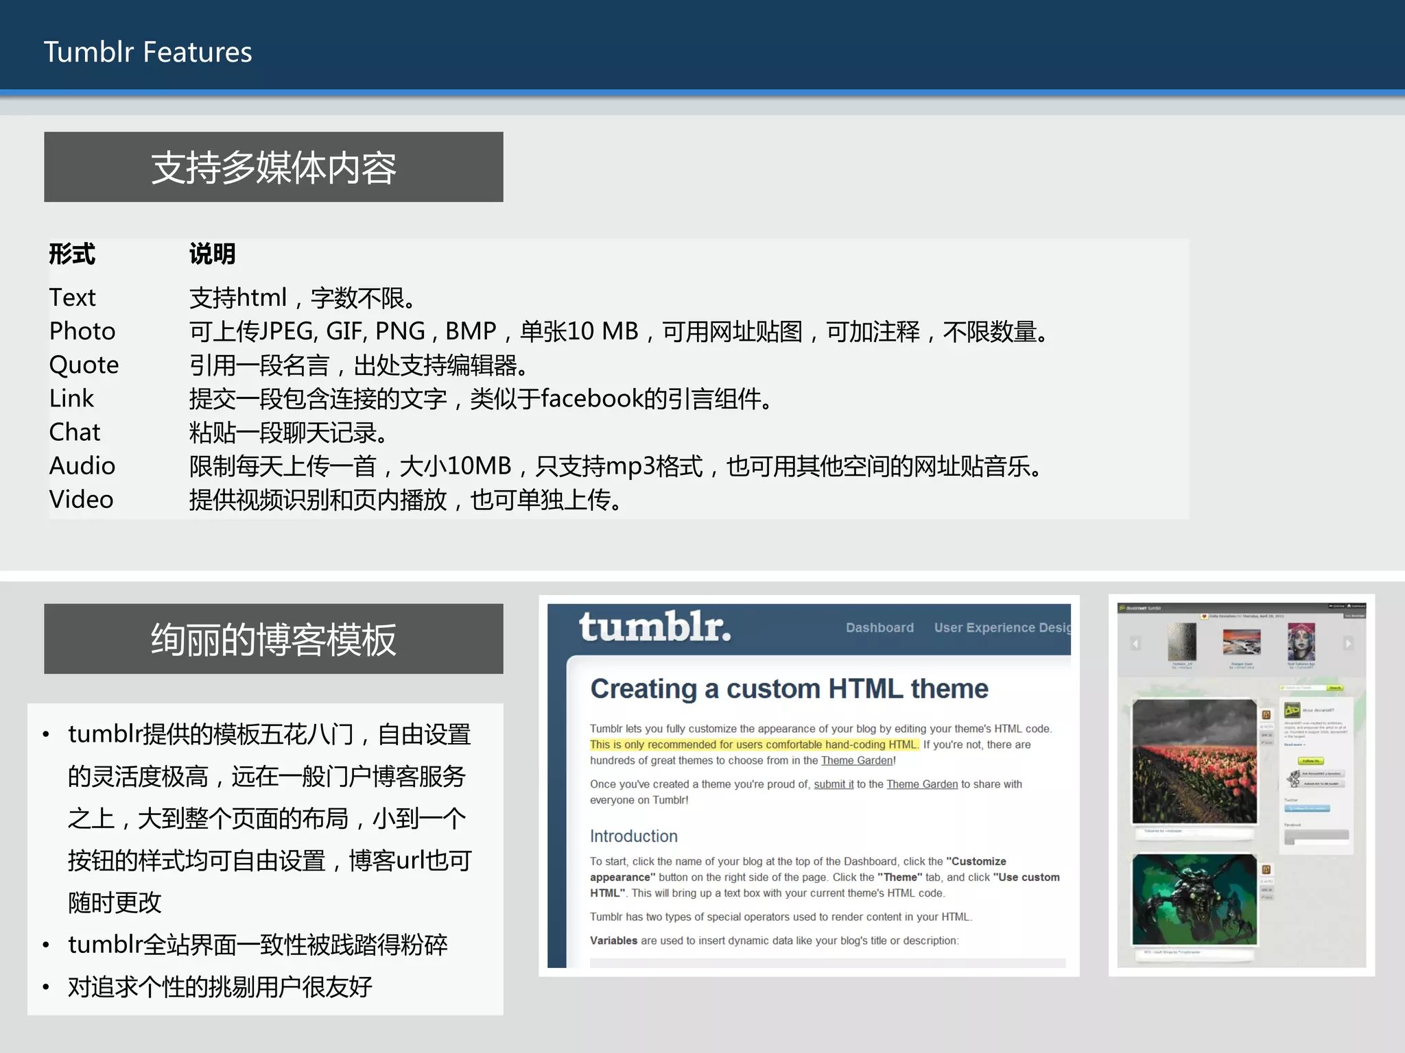The height and width of the screenshot is (1053, 1405).
Task: Select the '支持多媒体内容' header box
Action: tap(274, 167)
